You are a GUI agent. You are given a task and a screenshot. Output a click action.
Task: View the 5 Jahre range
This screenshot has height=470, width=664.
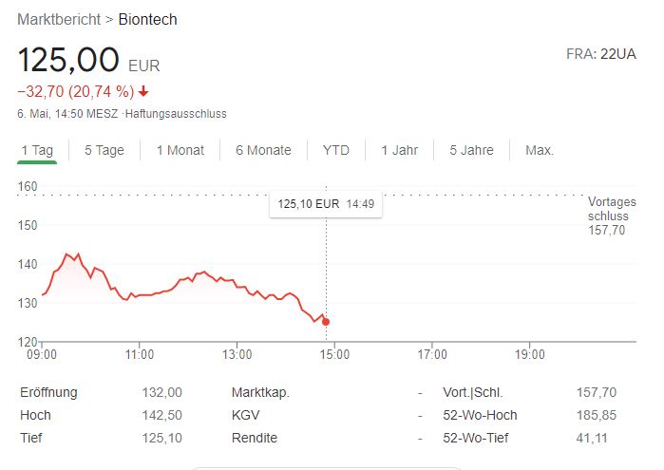point(472,150)
